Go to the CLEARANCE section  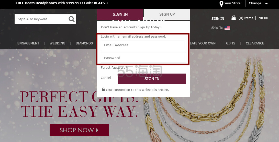[x=255, y=43]
